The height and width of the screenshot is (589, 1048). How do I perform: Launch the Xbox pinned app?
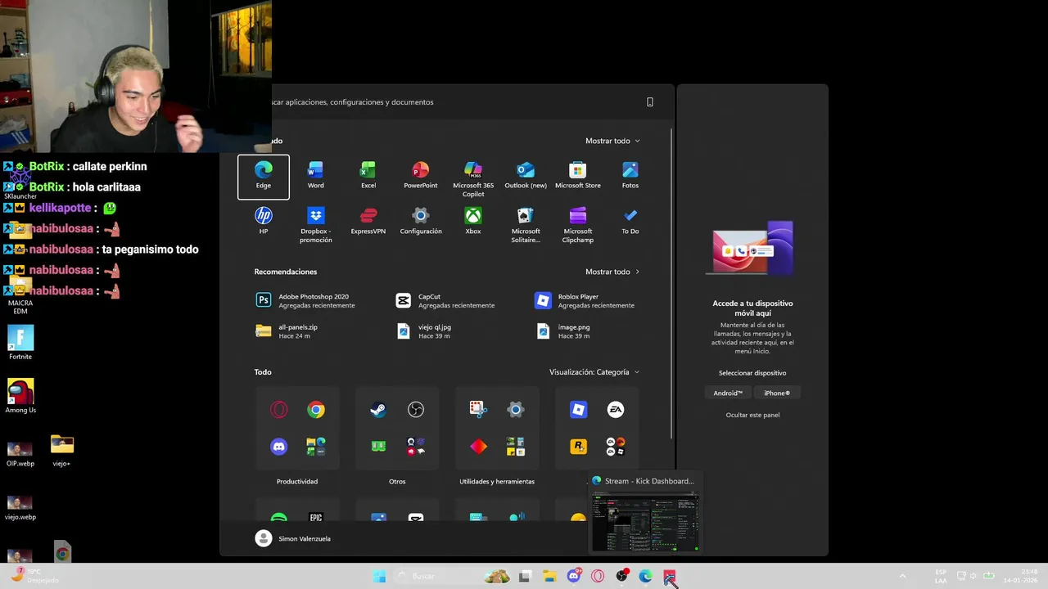tap(473, 222)
